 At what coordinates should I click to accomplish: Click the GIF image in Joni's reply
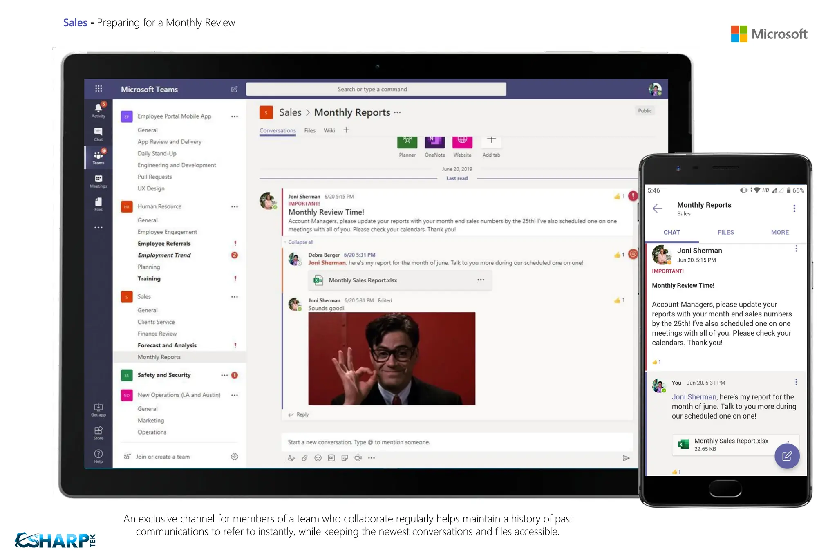click(x=392, y=359)
